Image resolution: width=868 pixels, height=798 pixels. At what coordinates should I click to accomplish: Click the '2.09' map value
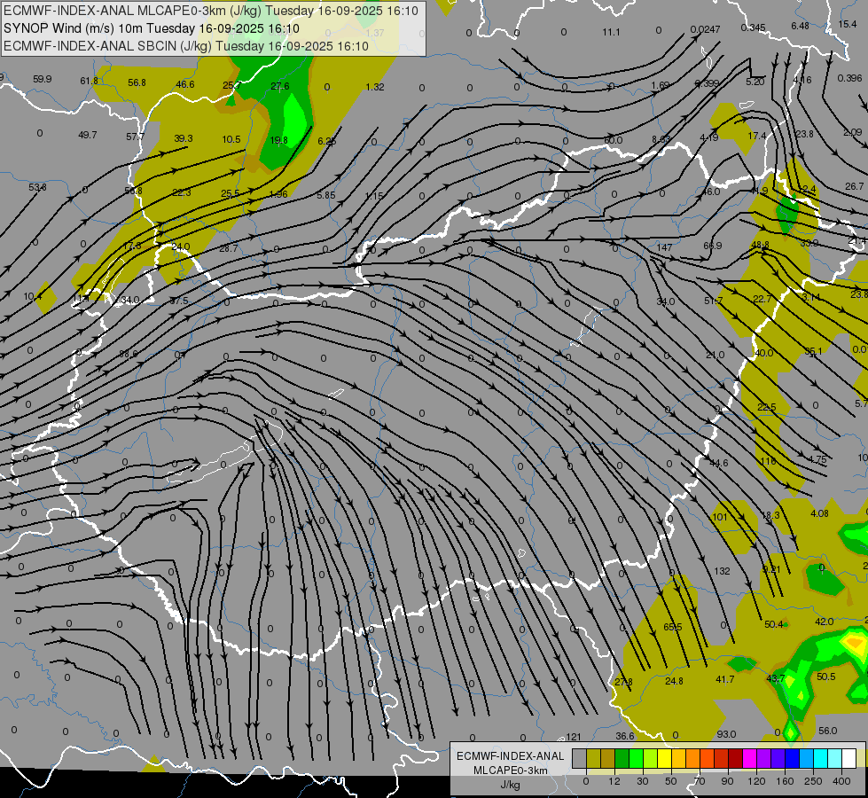(853, 132)
